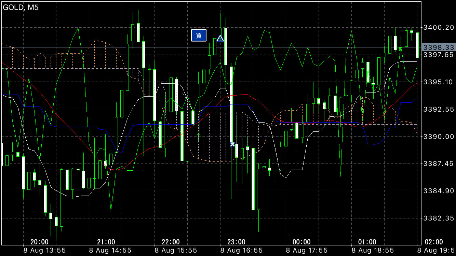Click price axis value 3400.20
Screen dimensions: 456x256
coord(438,27)
